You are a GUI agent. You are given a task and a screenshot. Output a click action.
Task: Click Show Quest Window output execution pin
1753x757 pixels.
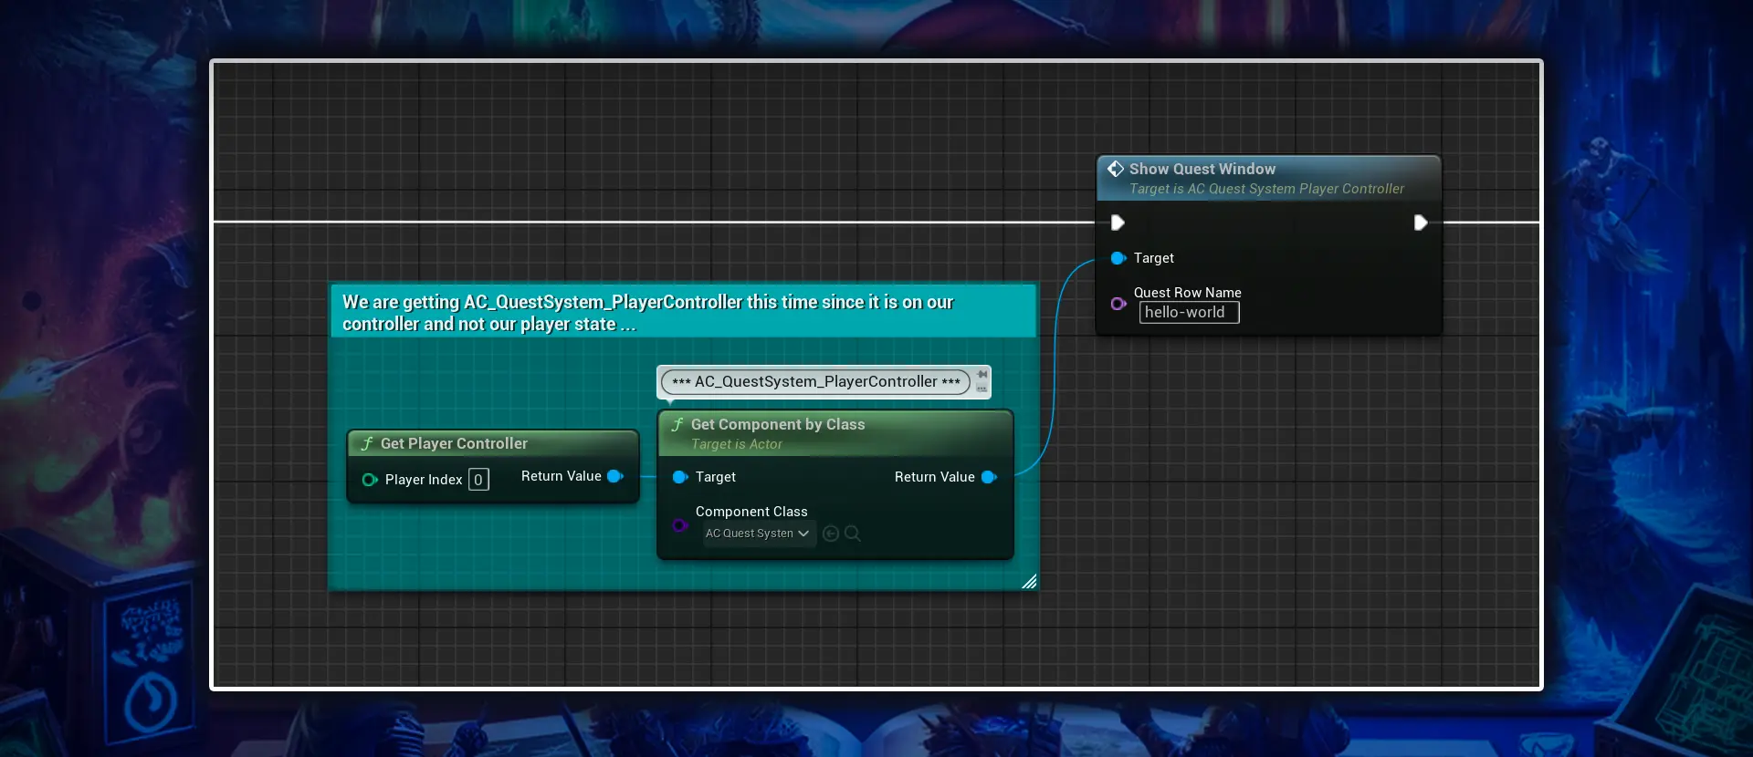pyautogui.click(x=1421, y=223)
